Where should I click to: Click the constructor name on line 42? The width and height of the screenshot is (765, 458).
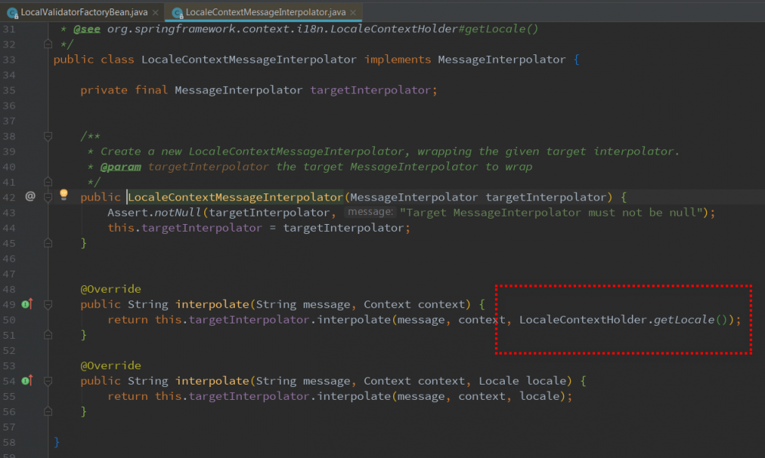[x=235, y=197]
